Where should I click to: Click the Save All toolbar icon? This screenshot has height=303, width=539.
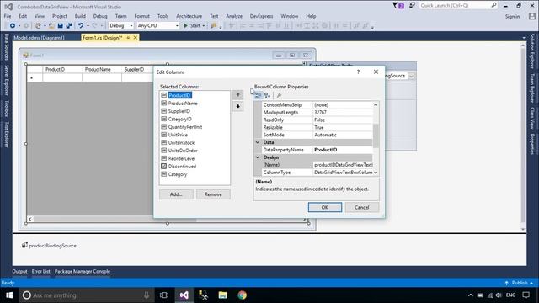coord(69,26)
